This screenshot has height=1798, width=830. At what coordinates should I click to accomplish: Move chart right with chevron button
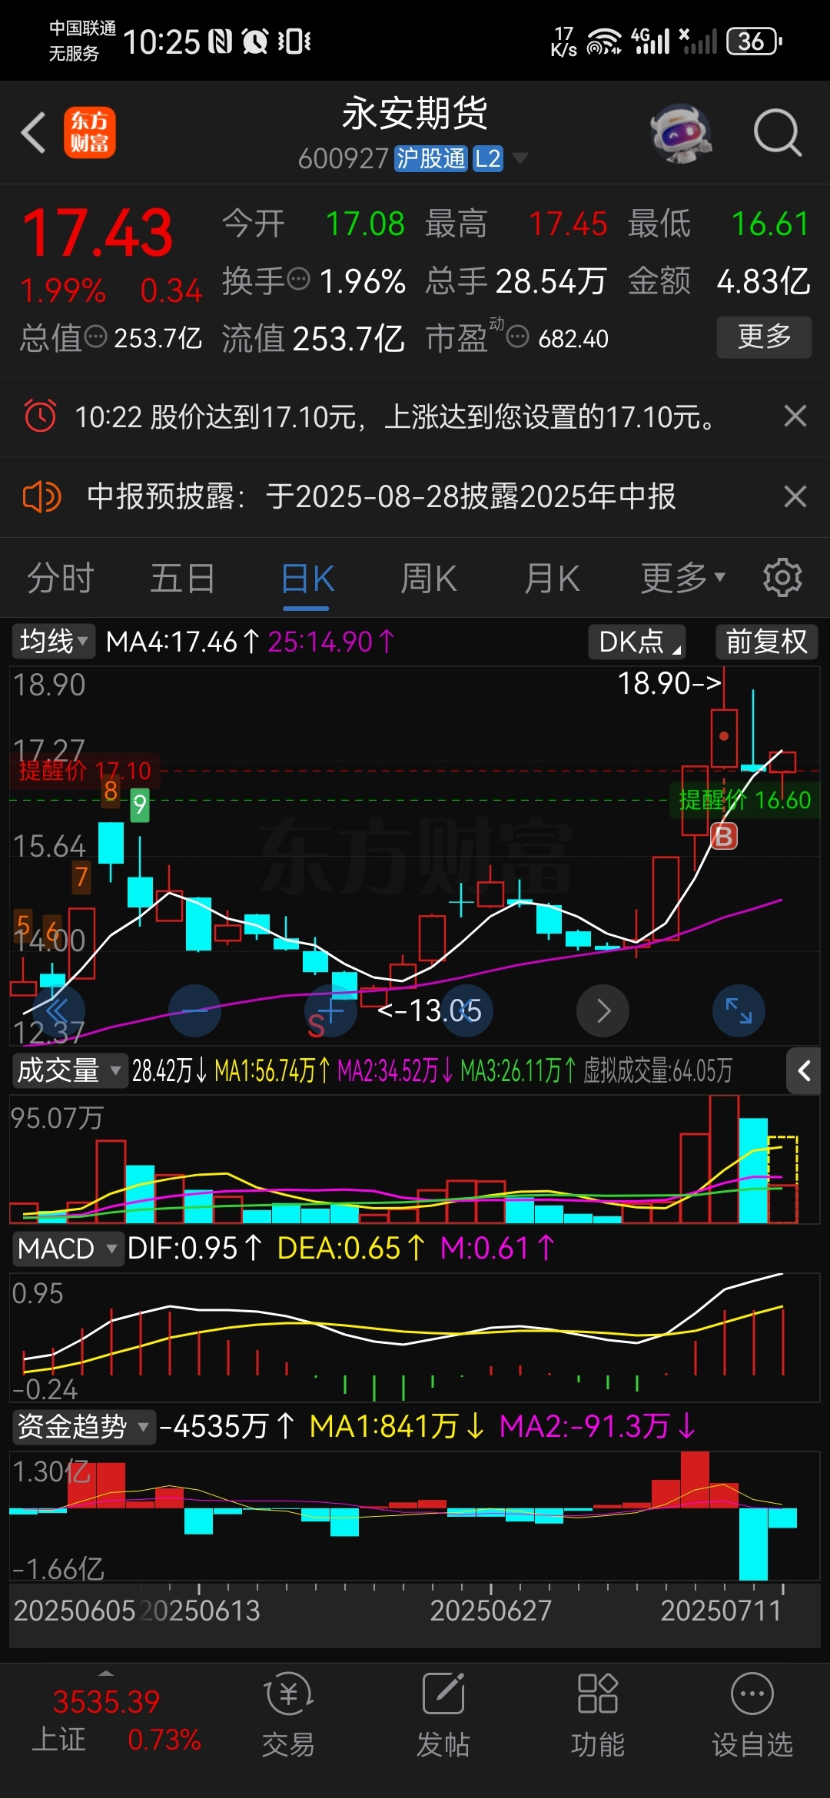coord(603,1010)
